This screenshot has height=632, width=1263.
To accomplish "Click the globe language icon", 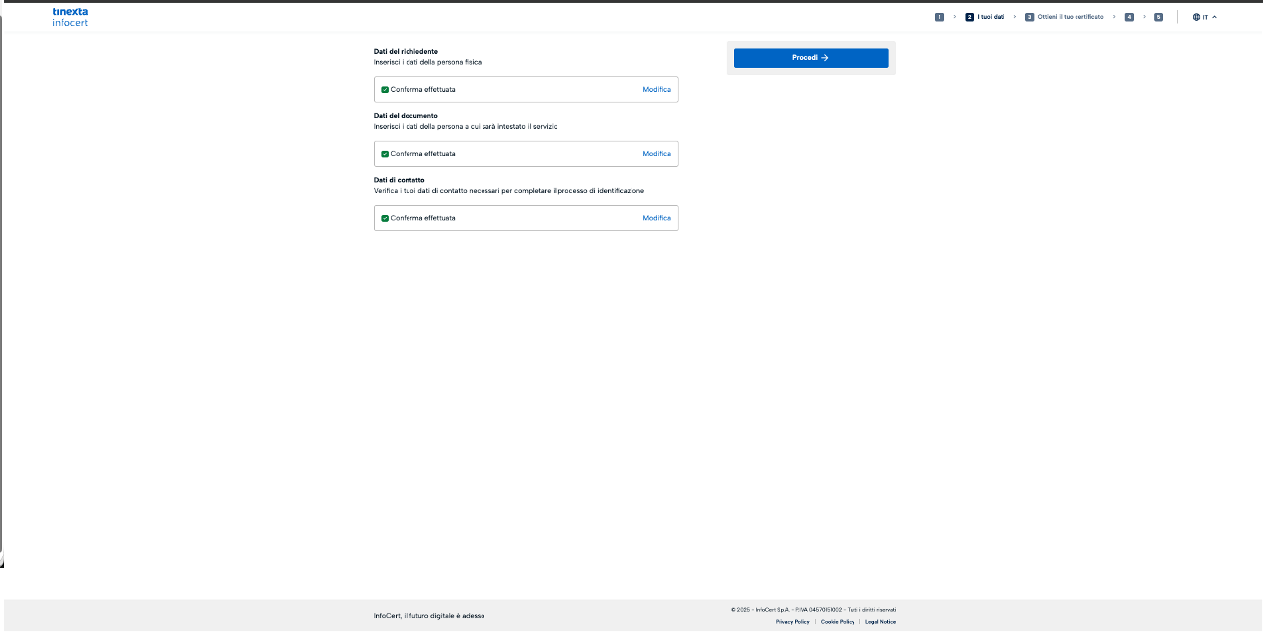I will [1196, 17].
